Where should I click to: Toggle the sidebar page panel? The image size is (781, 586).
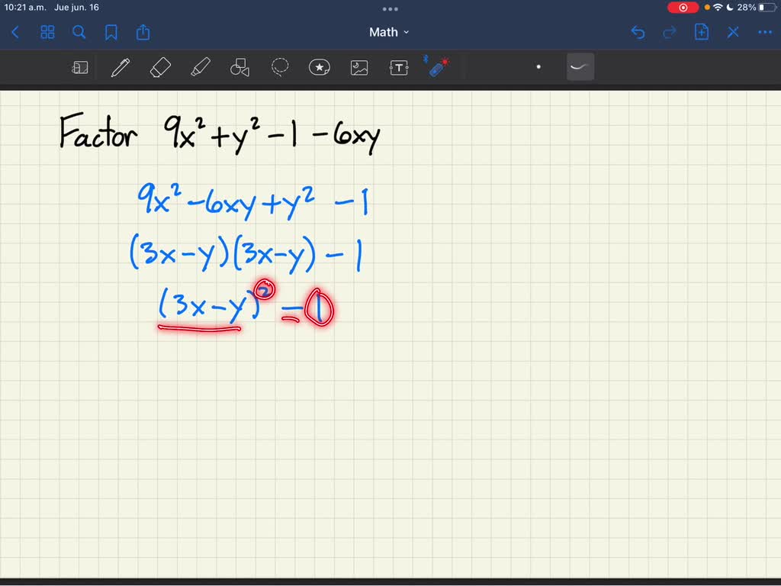click(x=80, y=67)
